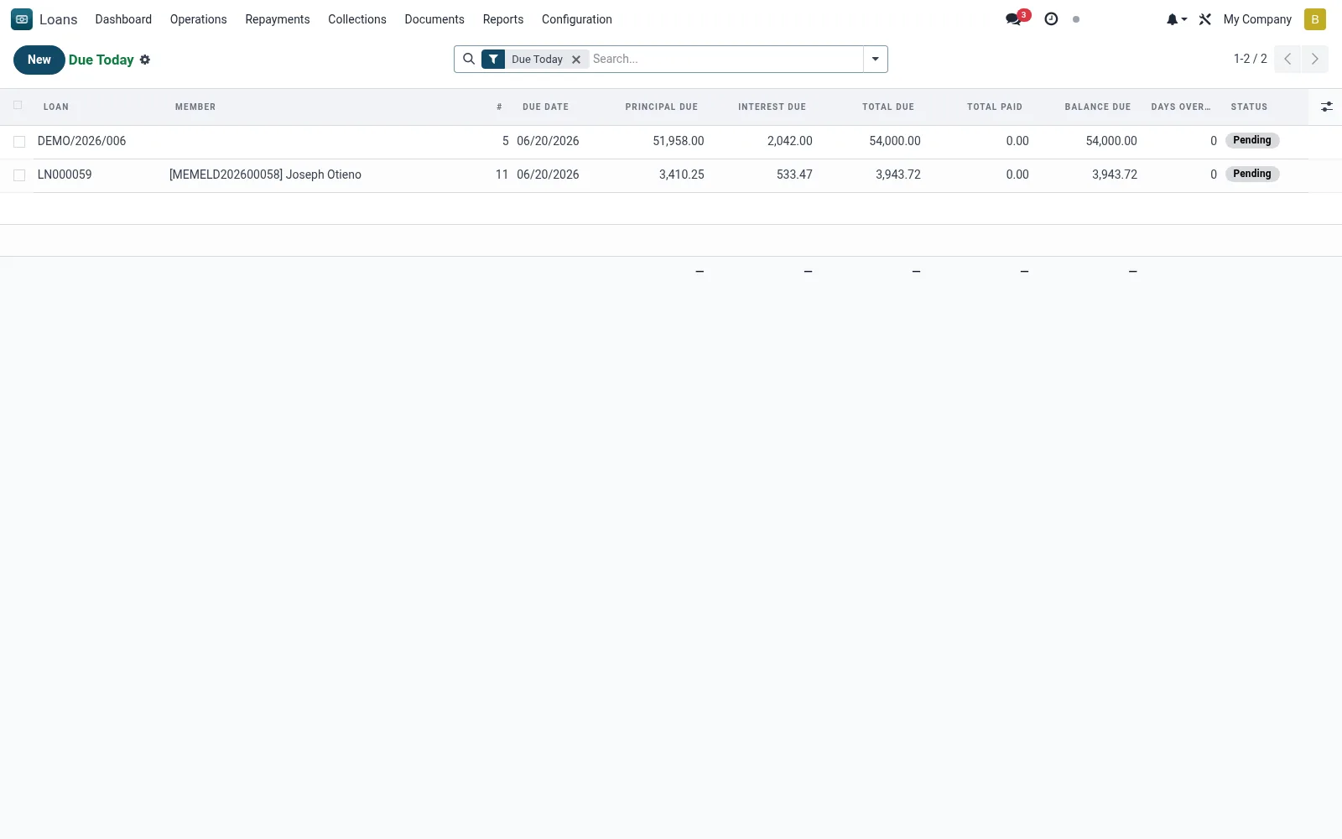
Task: Open the messages chat icon
Action: [1013, 19]
